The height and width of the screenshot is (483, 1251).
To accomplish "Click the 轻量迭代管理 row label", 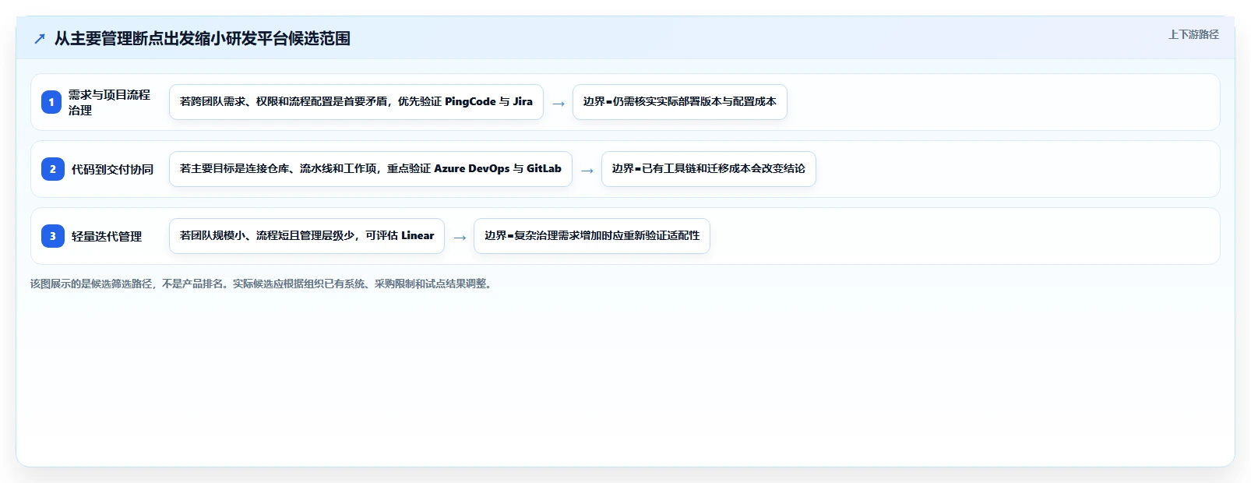I will coord(107,236).
